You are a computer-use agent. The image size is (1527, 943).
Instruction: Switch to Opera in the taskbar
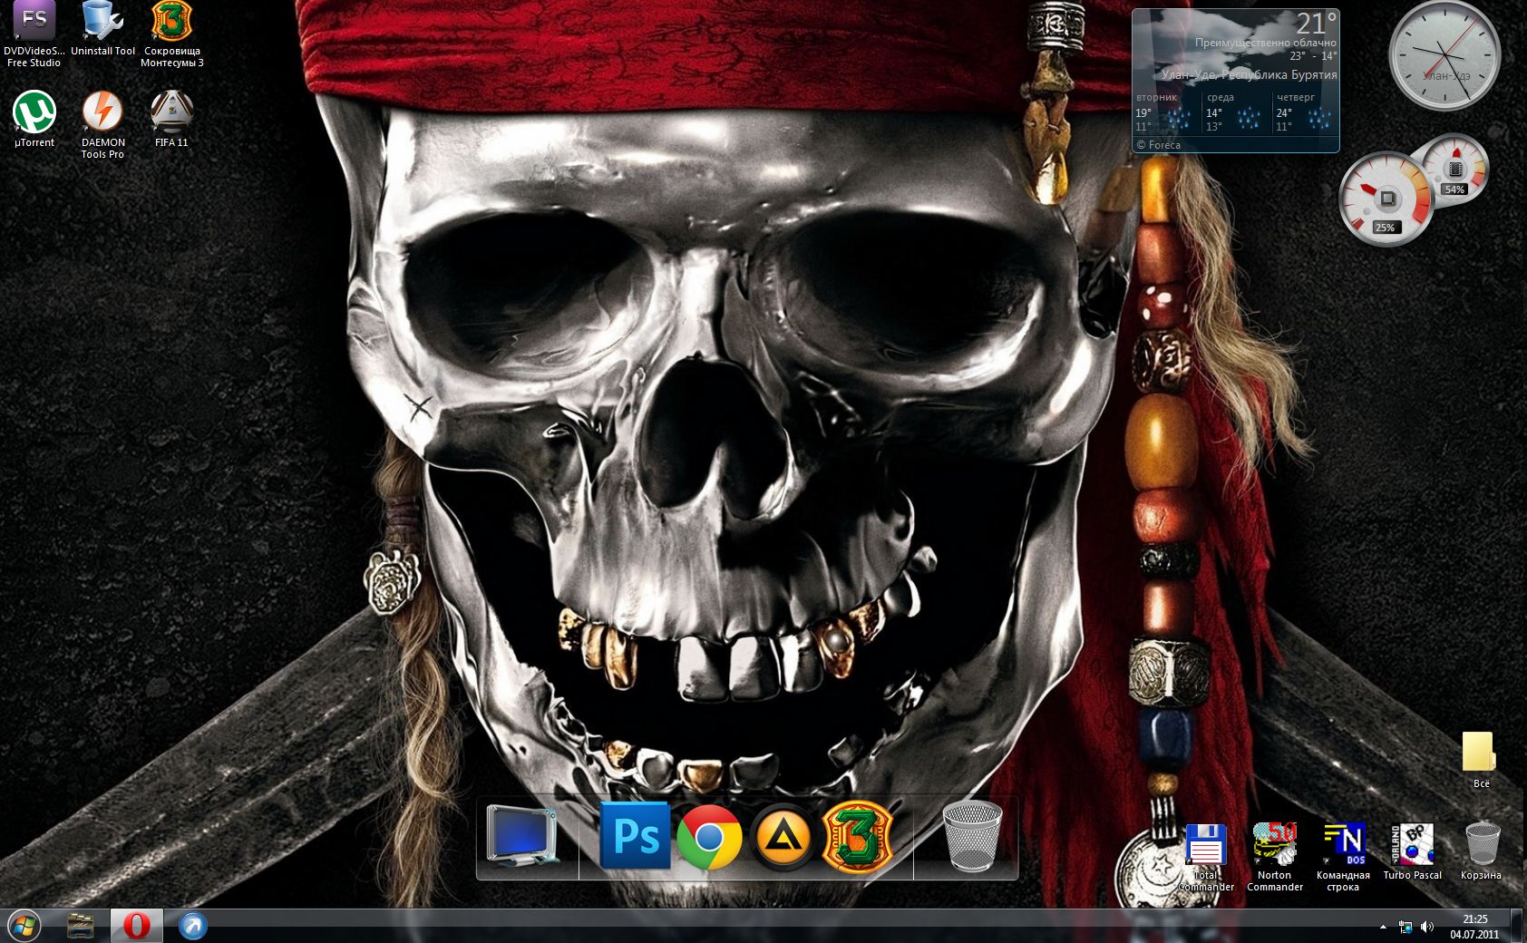tap(137, 926)
